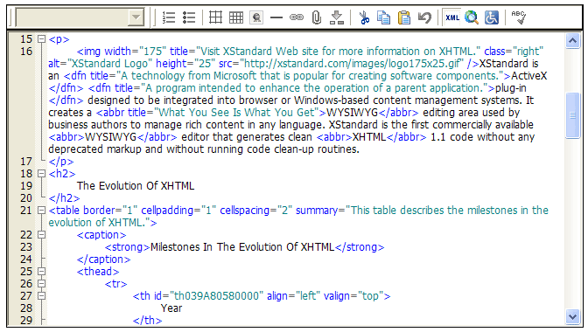
Task: Apply bulleted list formatting
Action: click(x=189, y=17)
